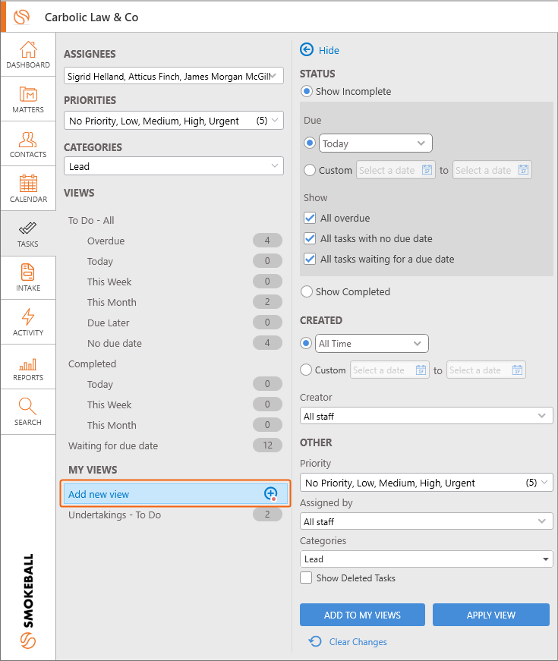
Task: Uncheck the All overdue checkbox
Action: pos(310,218)
